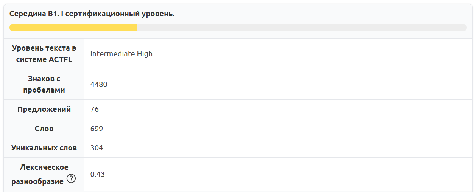Click the "Середина B1" heading text
This screenshot has width=475, height=192.
pyautogui.click(x=33, y=14)
